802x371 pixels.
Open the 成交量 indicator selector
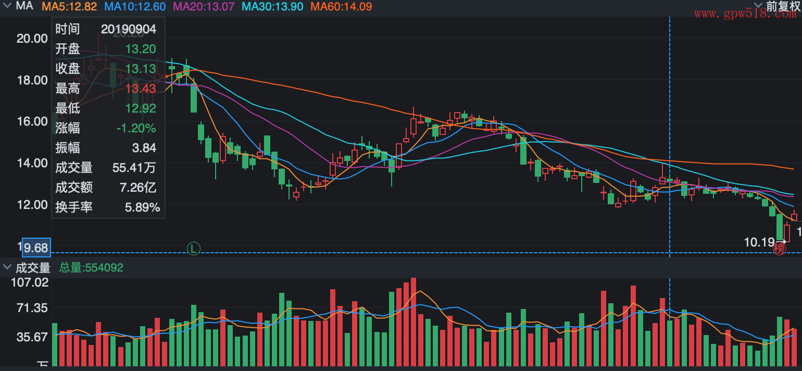pos(33,268)
